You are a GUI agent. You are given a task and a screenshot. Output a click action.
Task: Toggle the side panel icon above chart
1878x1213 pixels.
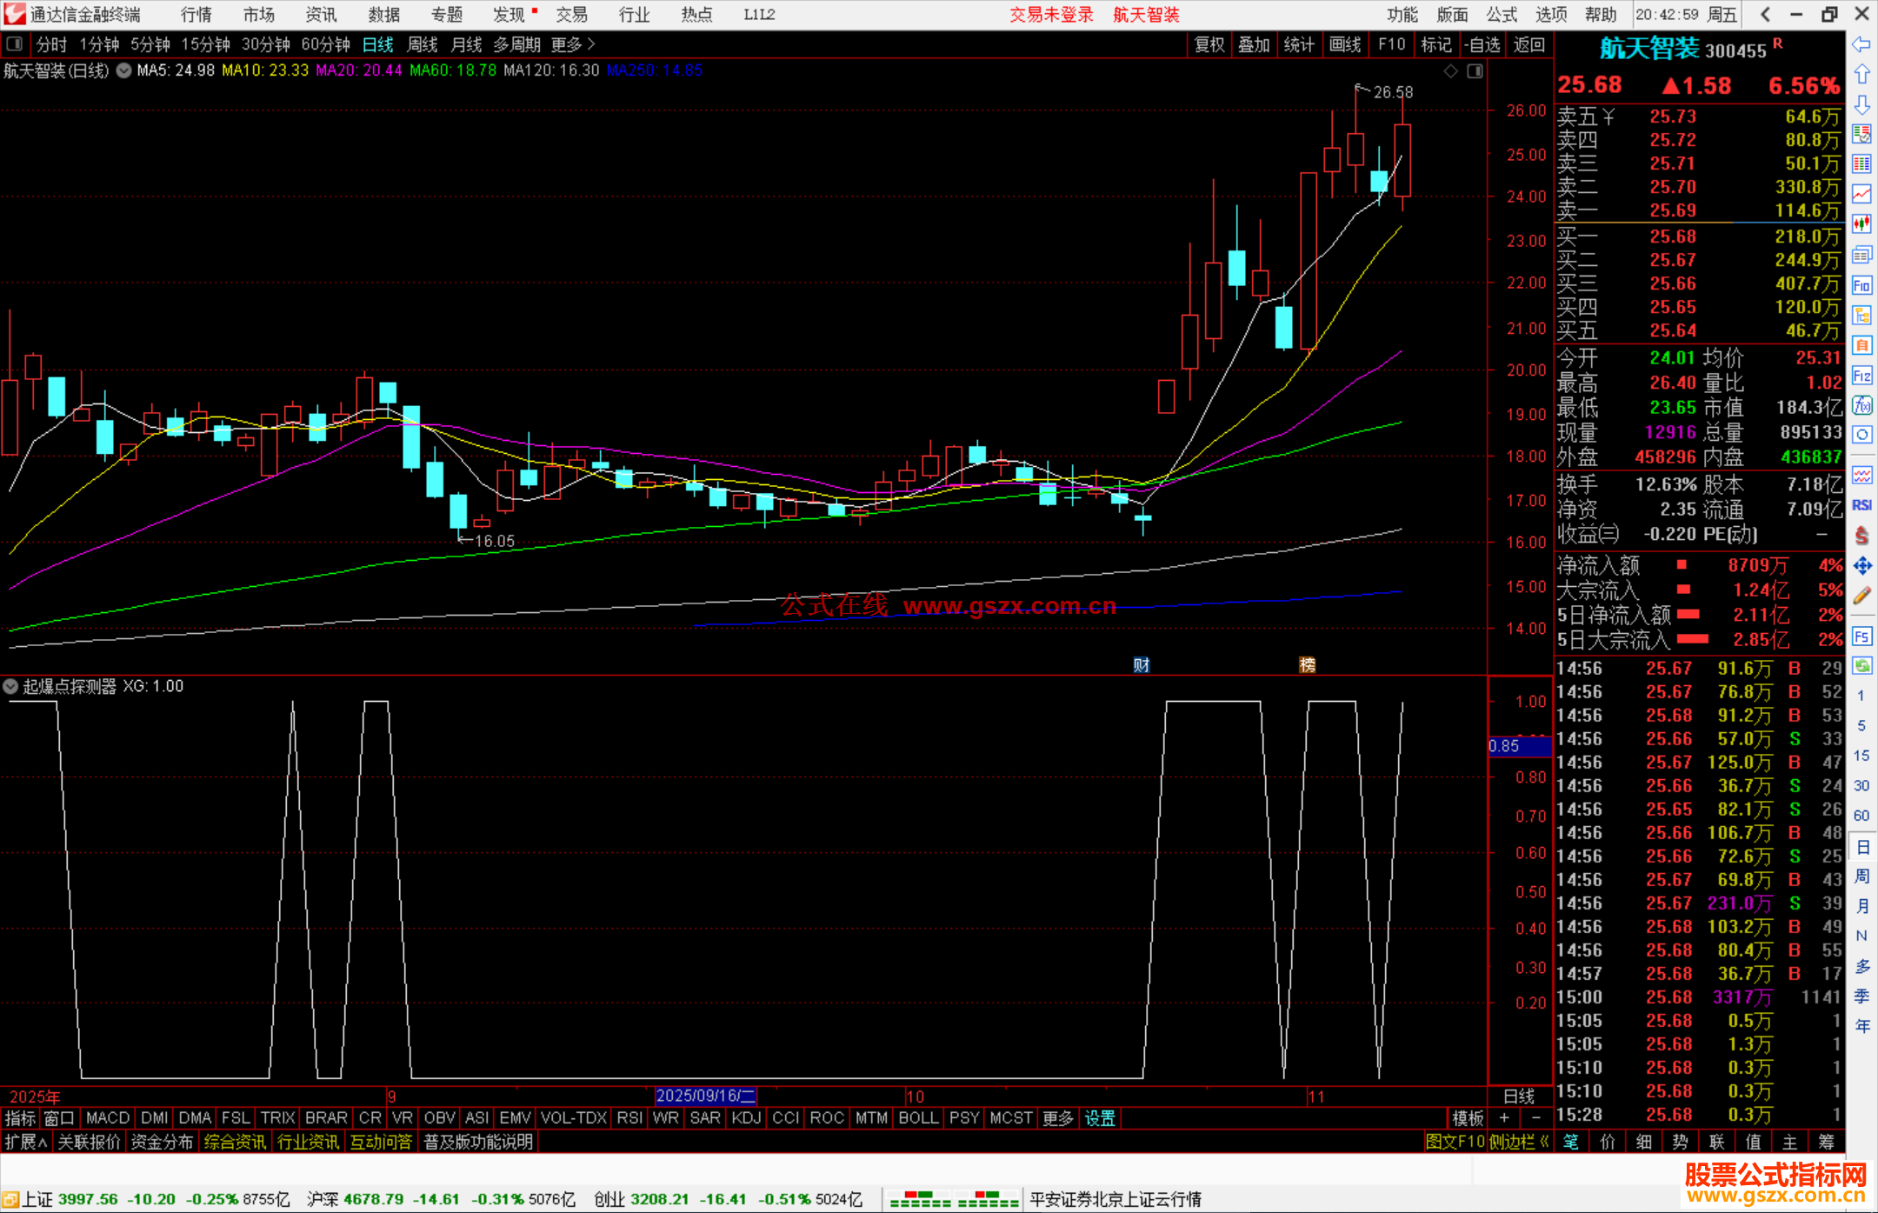point(1475,71)
